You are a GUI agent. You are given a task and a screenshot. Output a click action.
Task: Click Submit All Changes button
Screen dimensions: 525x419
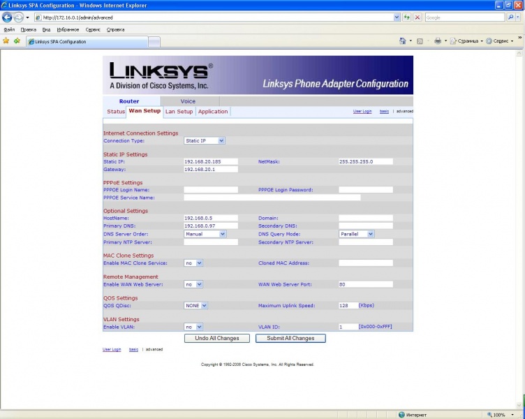tap(290, 338)
